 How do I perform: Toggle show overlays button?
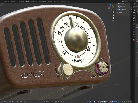[95, 102]
